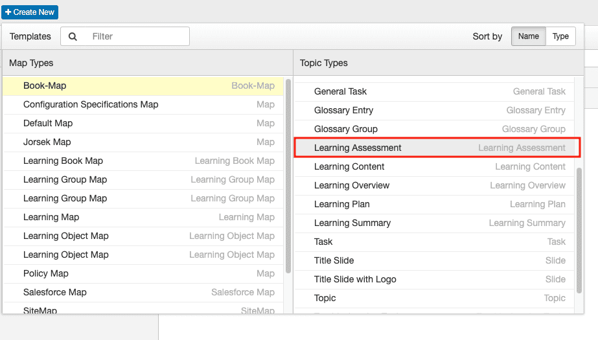Select the Learning Plan topic type
598x340 pixels.
coord(434,204)
